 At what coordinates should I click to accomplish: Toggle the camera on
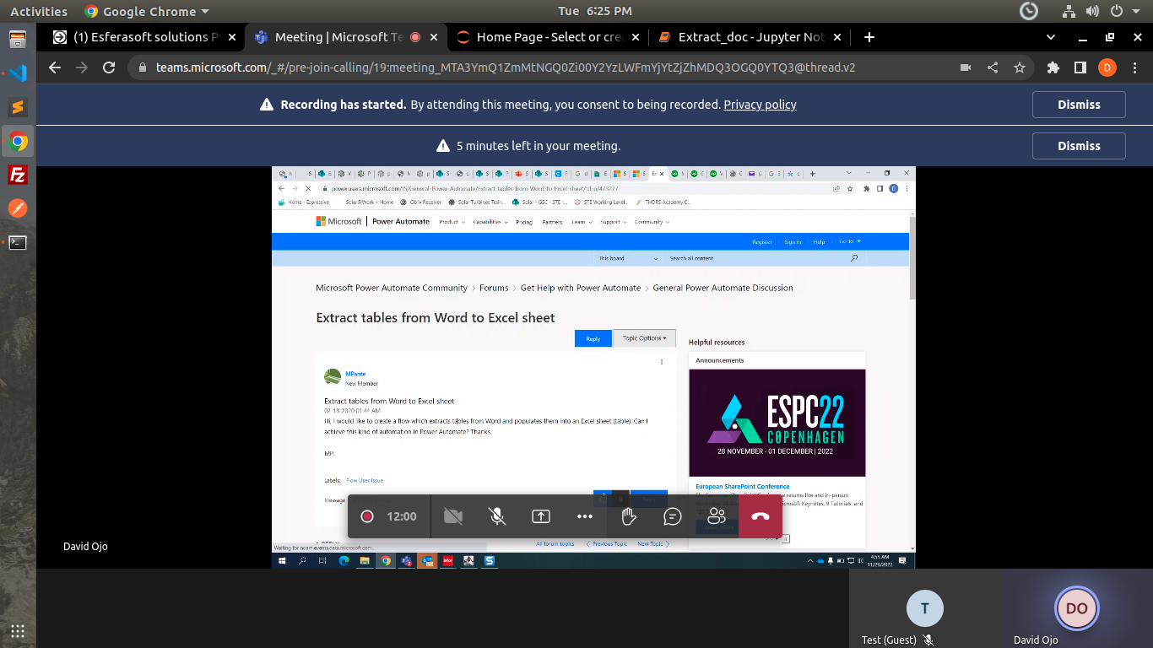pos(453,516)
